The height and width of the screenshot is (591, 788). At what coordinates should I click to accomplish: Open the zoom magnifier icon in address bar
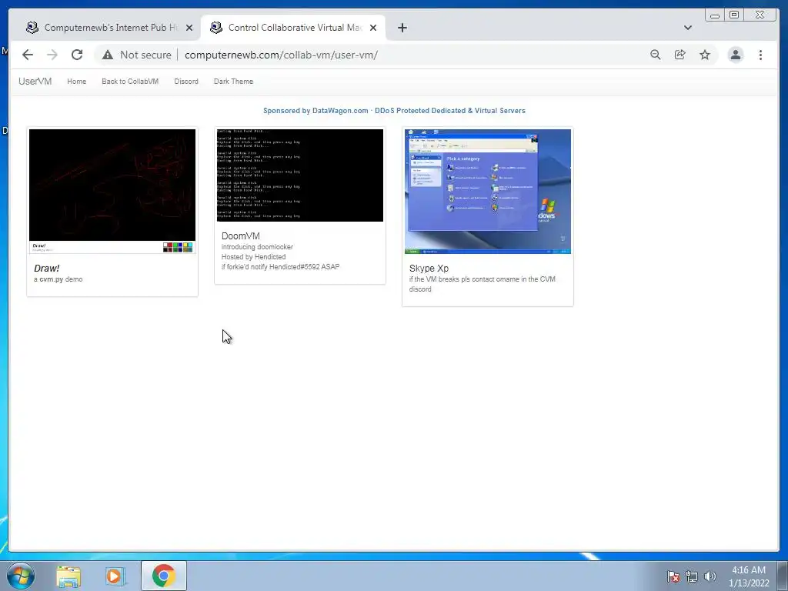click(656, 55)
